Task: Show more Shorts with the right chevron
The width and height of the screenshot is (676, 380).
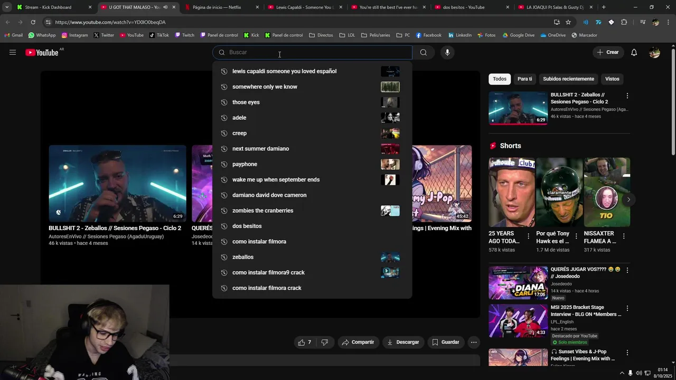Action: coord(628,199)
